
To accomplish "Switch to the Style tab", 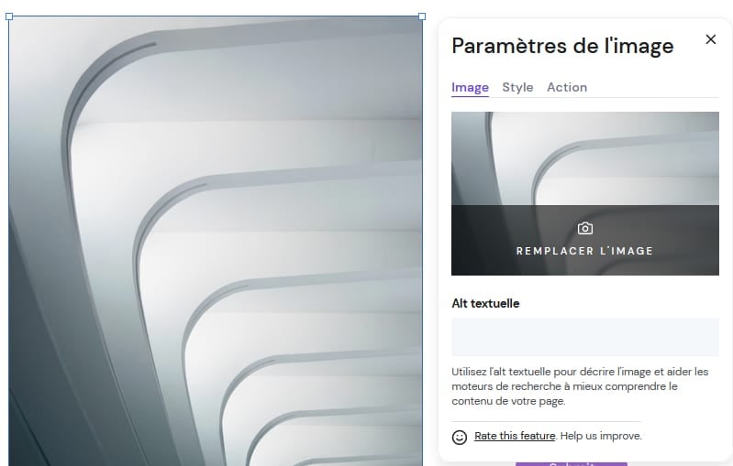I will pos(517,87).
